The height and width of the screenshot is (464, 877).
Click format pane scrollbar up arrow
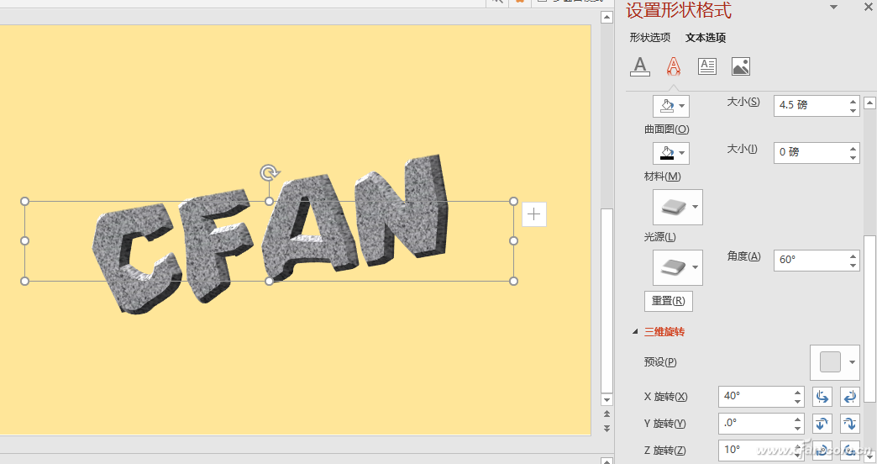click(x=869, y=103)
